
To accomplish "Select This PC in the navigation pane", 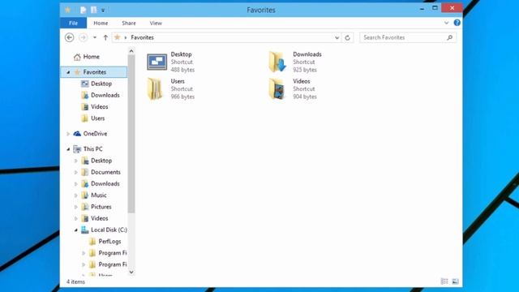I will coord(92,149).
